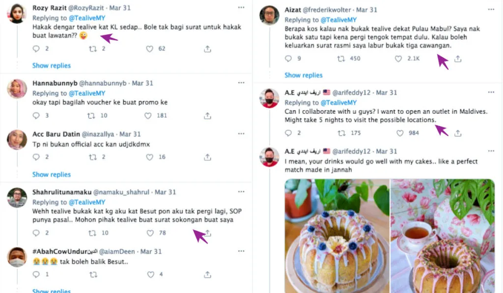This screenshot has height=293, width=503.
Task: Reply to Shahrulitunamaku's Besut tweet
Action: (36, 233)
